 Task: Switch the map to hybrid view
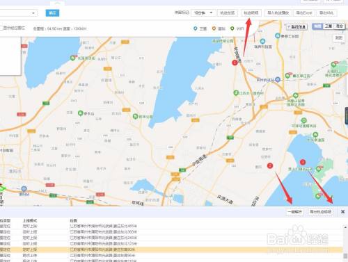[339, 26]
